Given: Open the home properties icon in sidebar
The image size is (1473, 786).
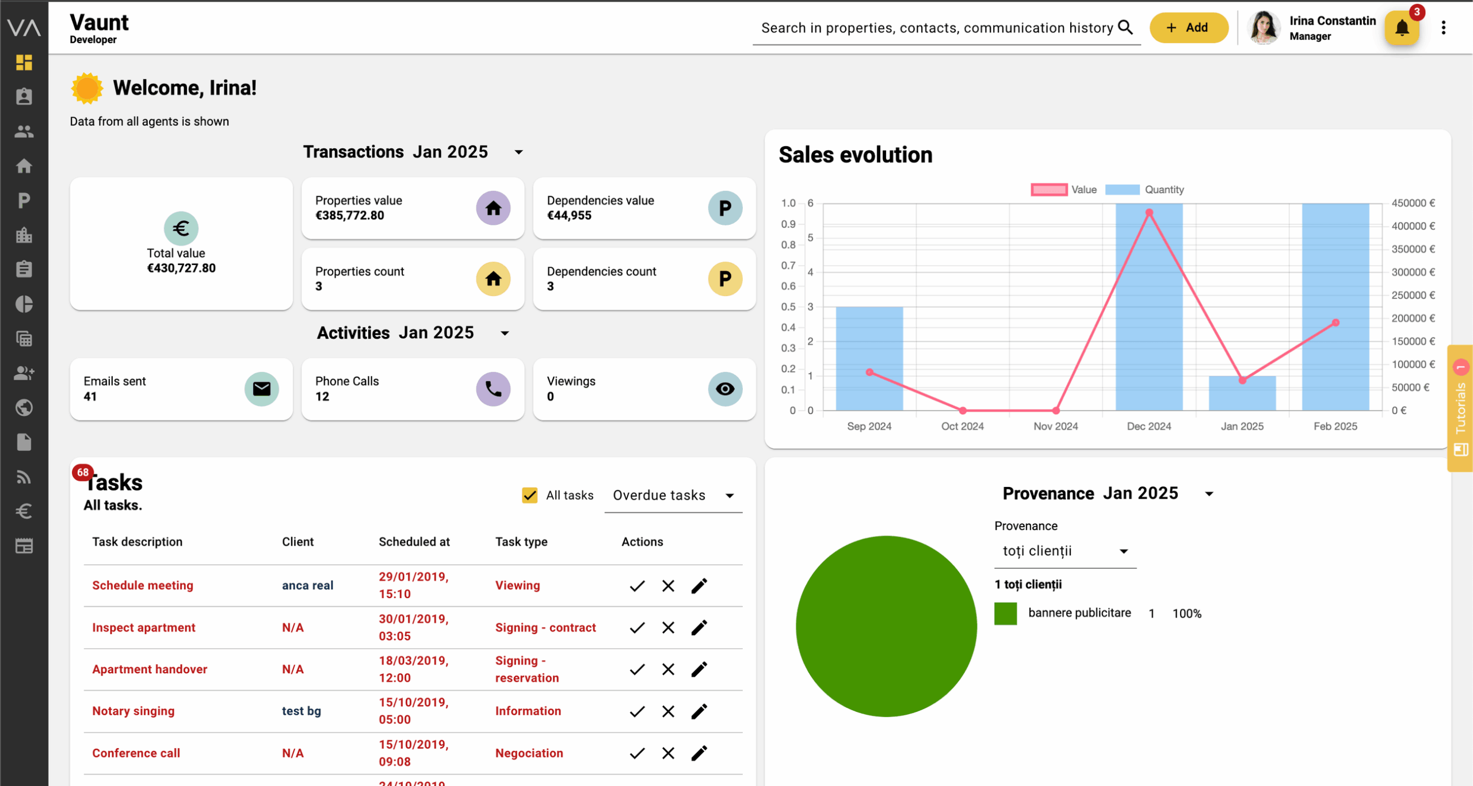Looking at the screenshot, I should 24,166.
